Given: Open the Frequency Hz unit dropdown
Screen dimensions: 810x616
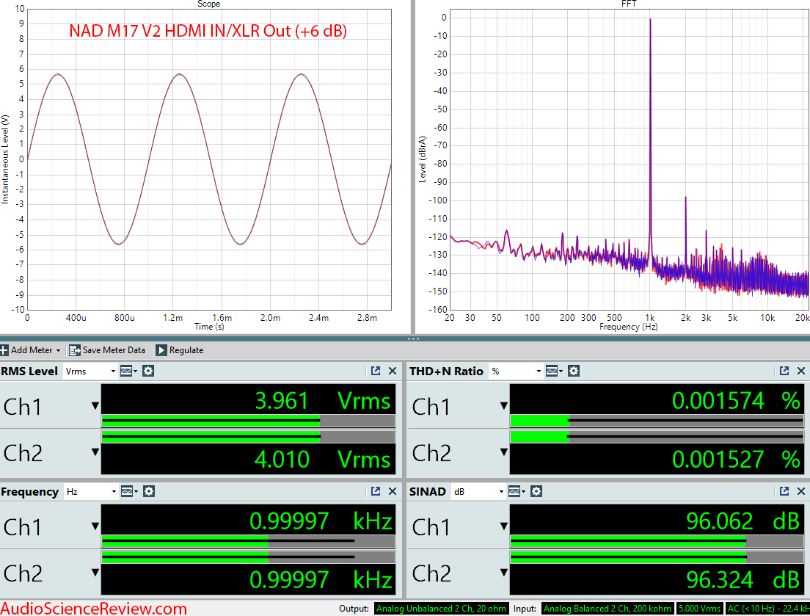Looking at the screenshot, I should (x=90, y=492).
